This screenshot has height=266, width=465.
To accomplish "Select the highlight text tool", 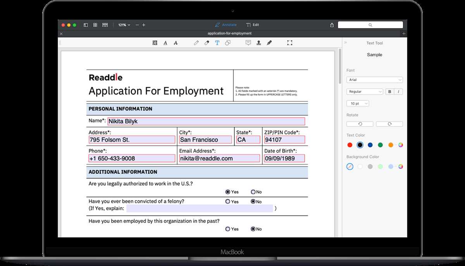I will pyautogui.click(x=155, y=43).
